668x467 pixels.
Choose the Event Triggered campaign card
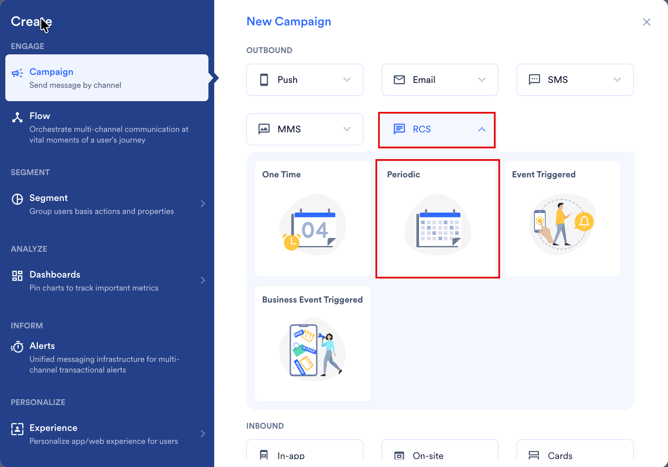point(562,218)
